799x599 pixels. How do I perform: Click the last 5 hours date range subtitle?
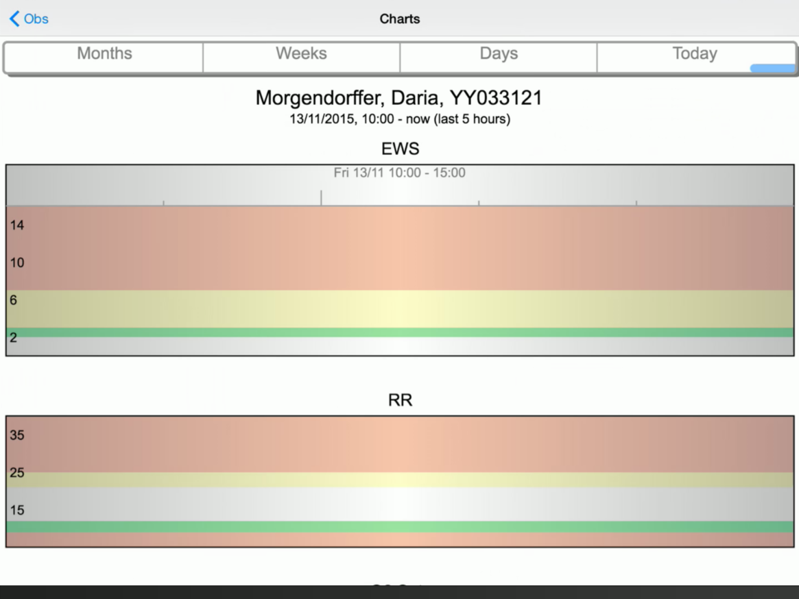[x=399, y=119]
